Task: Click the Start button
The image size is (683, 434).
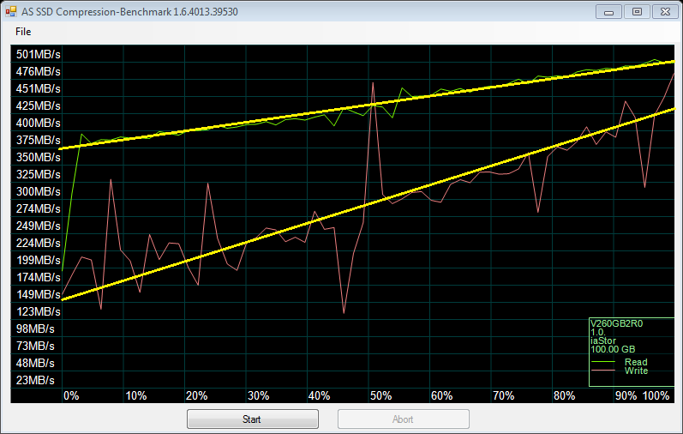Action: tap(253, 419)
